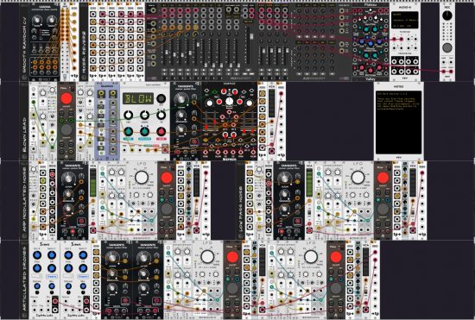Click the AUDIO-8 device display screen
Viewport: 475px width, 320px height.
(x=405, y=20)
